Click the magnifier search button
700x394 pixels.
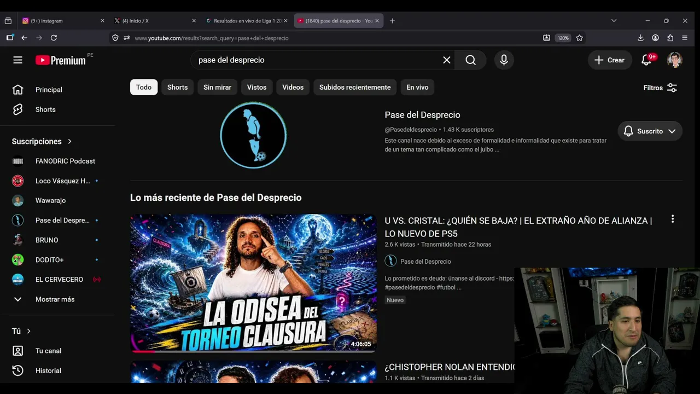pos(471,60)
